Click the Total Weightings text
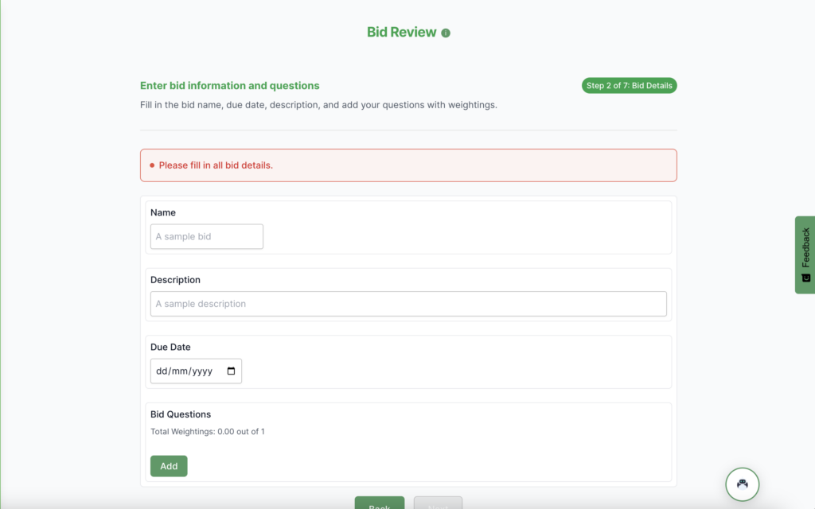This screenshot has height=509, width=815. 207,432
